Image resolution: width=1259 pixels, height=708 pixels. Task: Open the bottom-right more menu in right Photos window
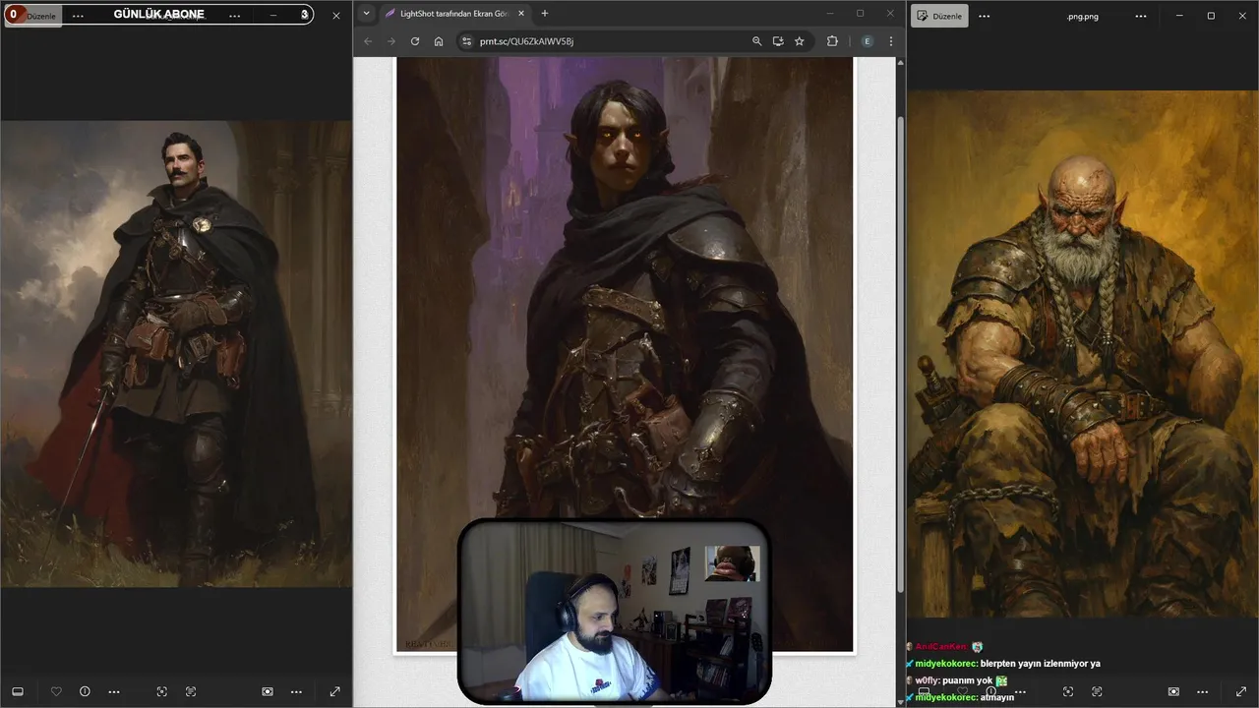[1202, 691]
